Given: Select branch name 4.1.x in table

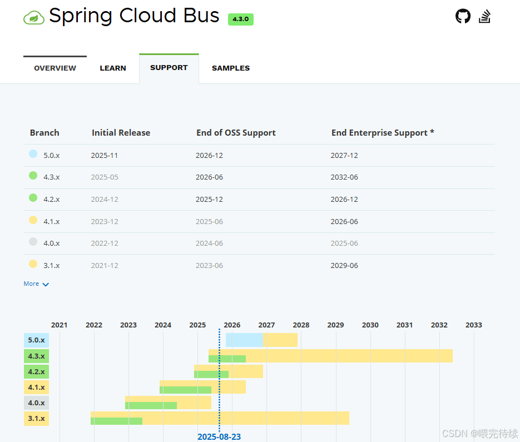Looking at the screenshot, I should pyautogui.click(x=51, y=221).
